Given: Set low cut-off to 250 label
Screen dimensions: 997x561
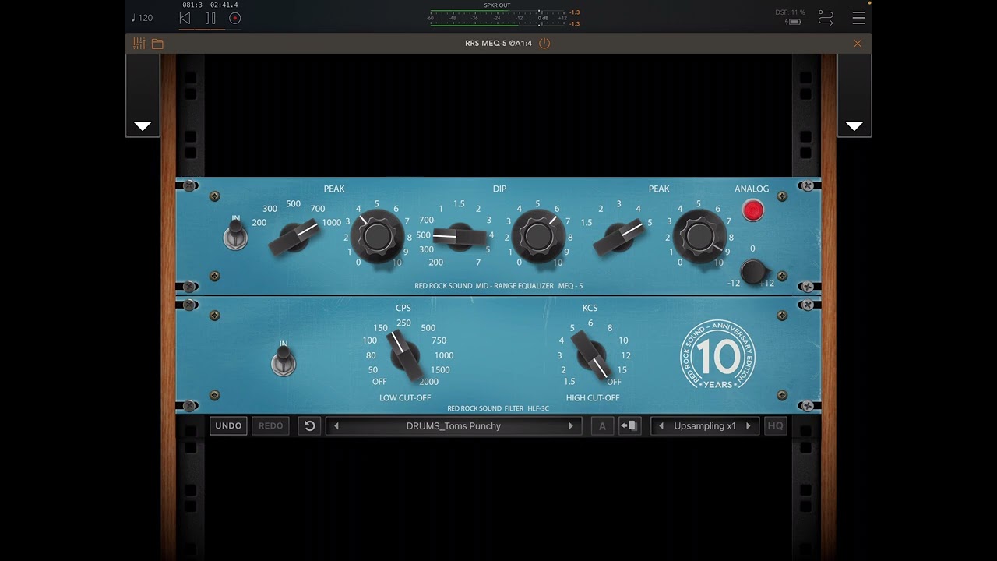Looking at the screenshot, I should pyautogui.click(x=403, y=323).
